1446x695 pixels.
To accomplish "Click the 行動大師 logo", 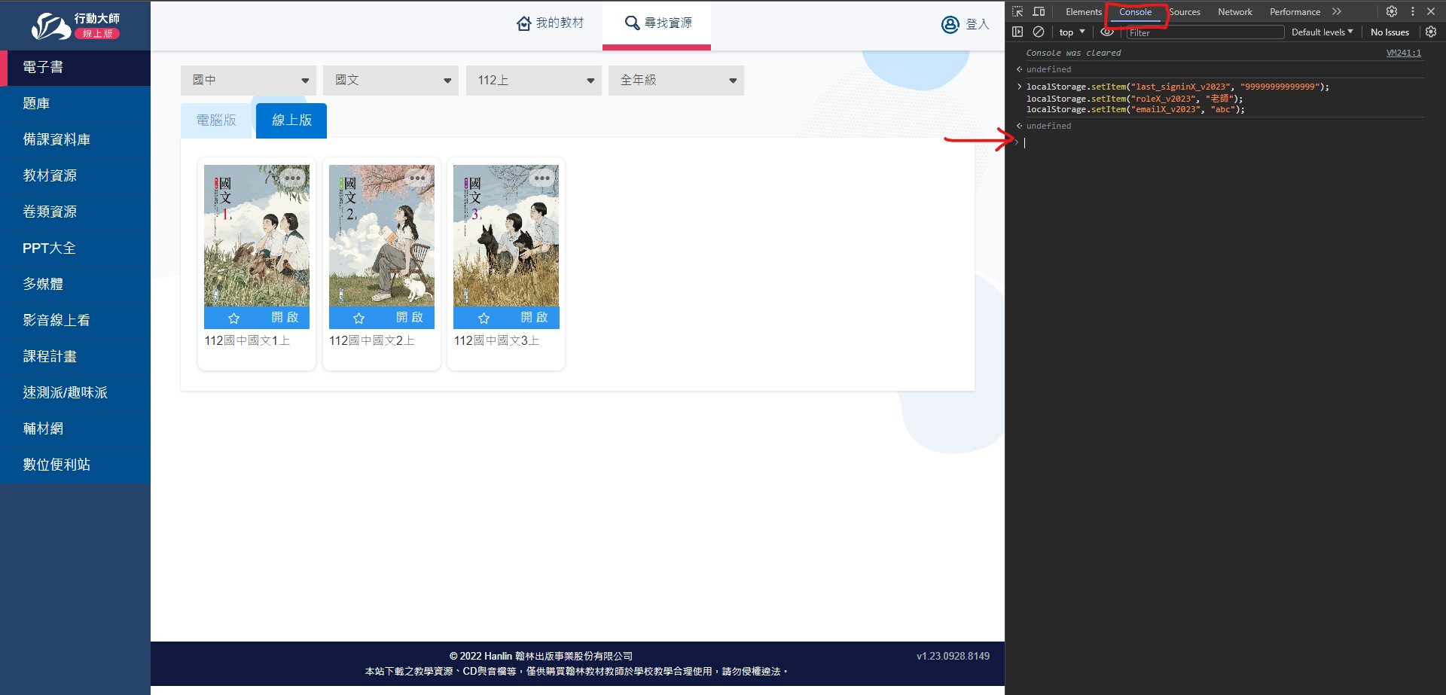I will point(75,26).
